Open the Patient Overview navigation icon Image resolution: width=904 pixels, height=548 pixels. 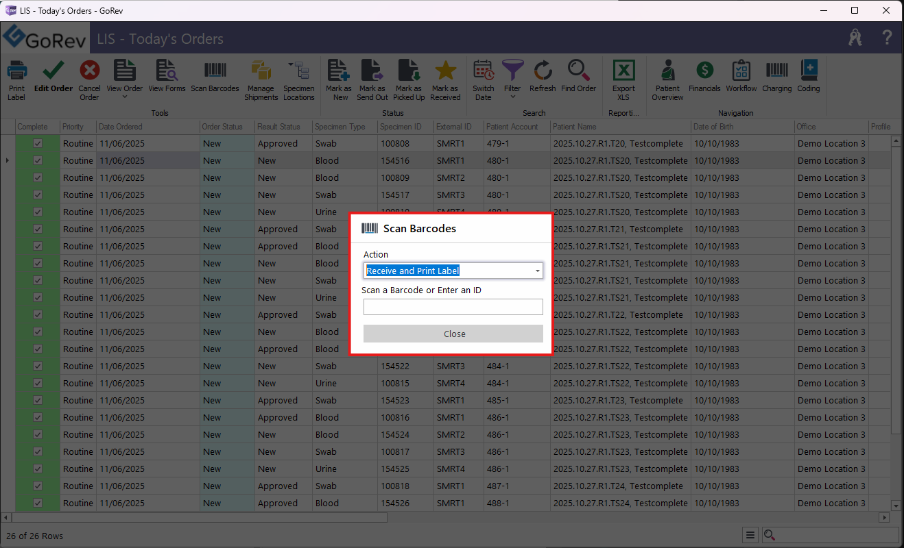[x=667, y=71]
